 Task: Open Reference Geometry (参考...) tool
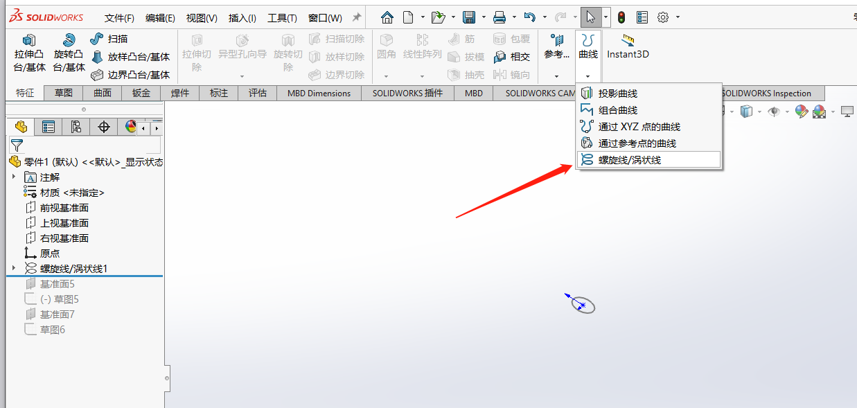556,46
